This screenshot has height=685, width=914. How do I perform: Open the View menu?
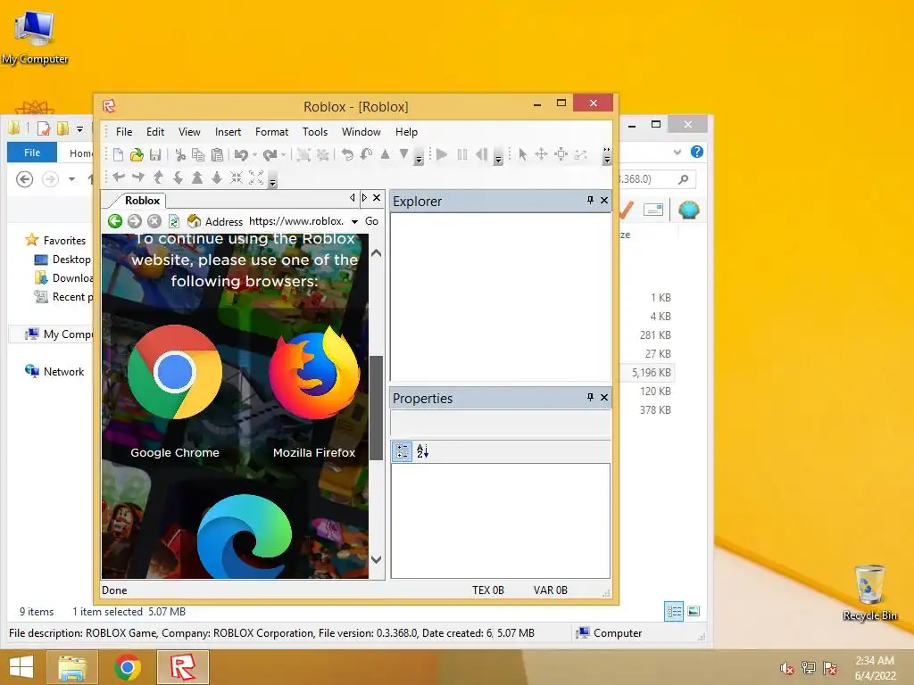189,132
